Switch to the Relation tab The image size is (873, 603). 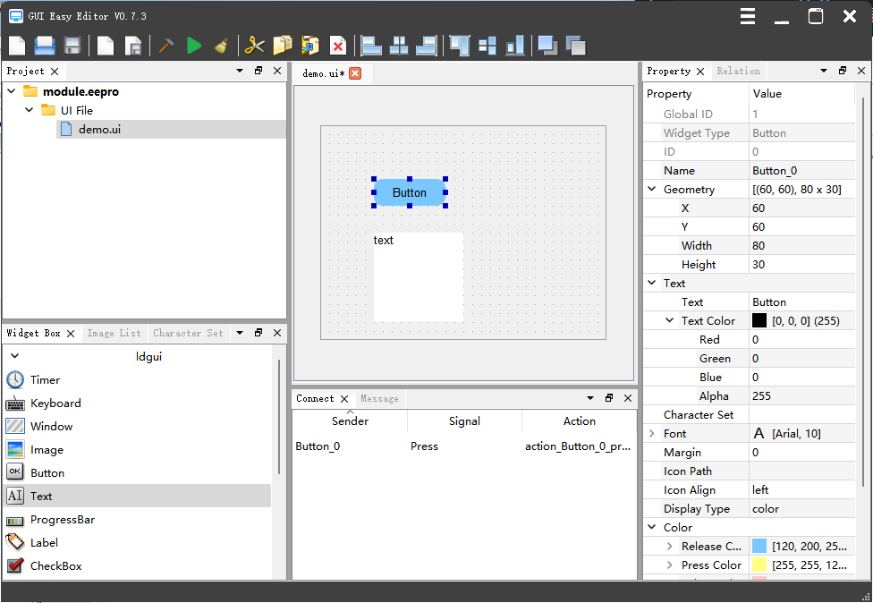point(738,72)
